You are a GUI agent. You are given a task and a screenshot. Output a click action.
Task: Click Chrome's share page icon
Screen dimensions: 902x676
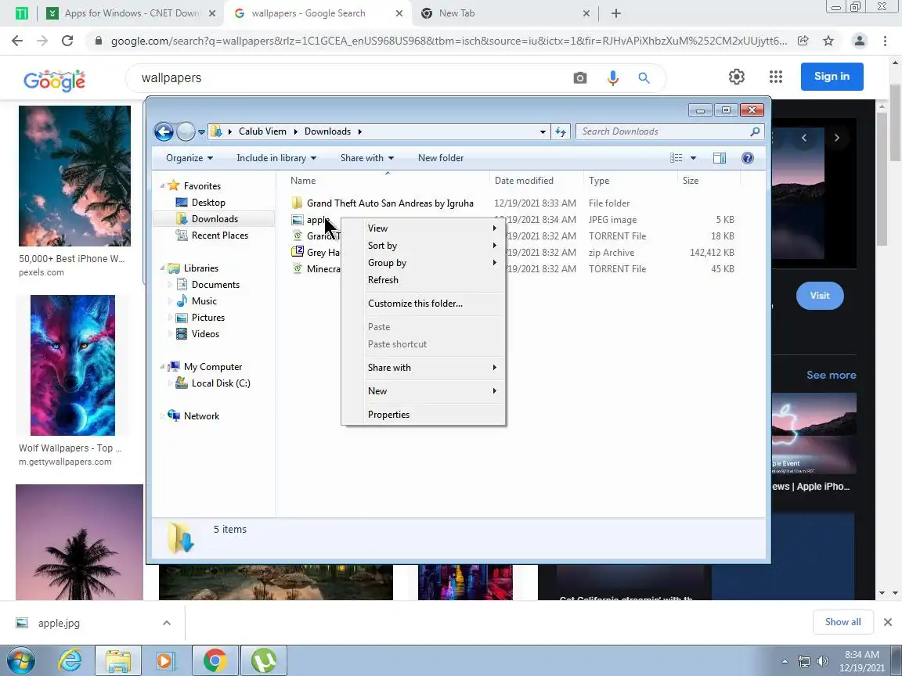coord(803,41)
